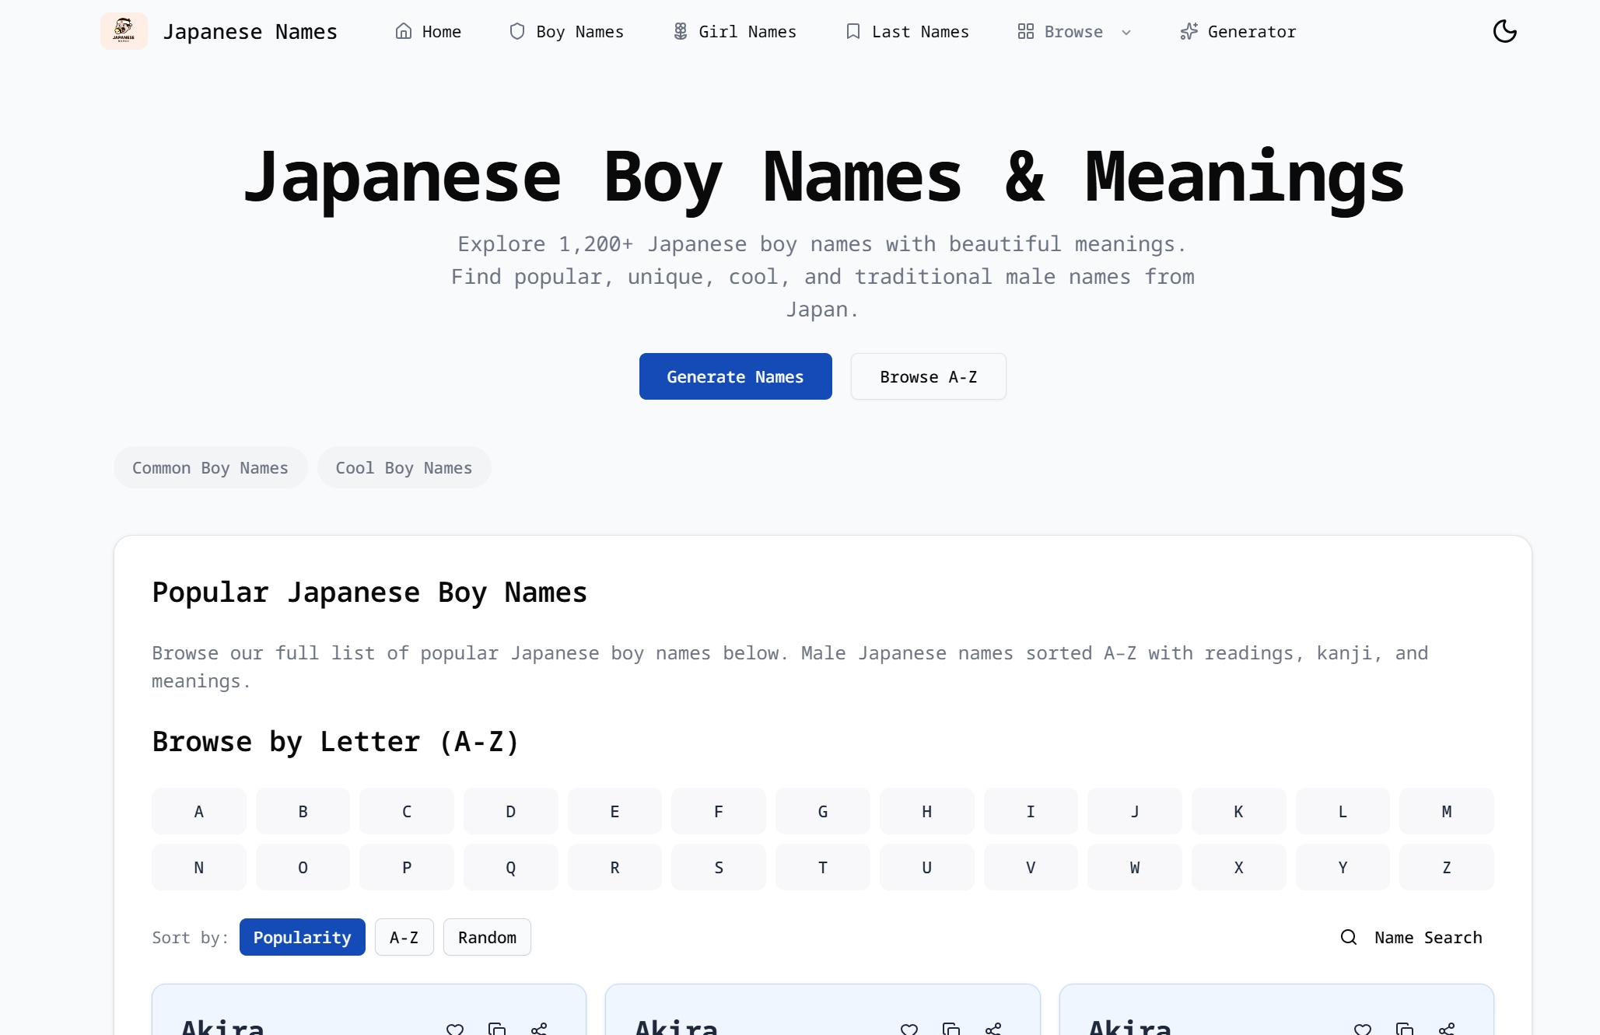
Task: Click the Browse A-Z button
Action: [x=928, y=376]
